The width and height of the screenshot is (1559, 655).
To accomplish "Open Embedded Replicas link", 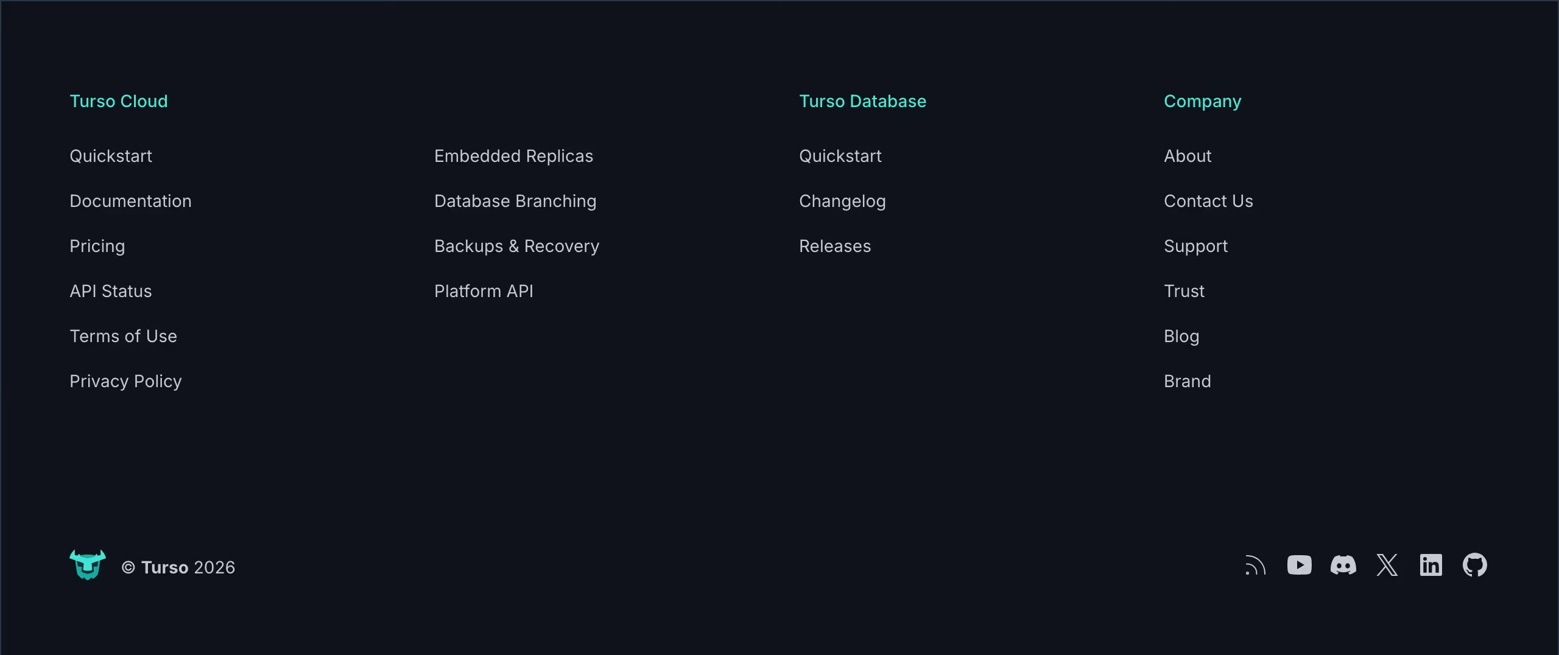I will tap(513, 156).
